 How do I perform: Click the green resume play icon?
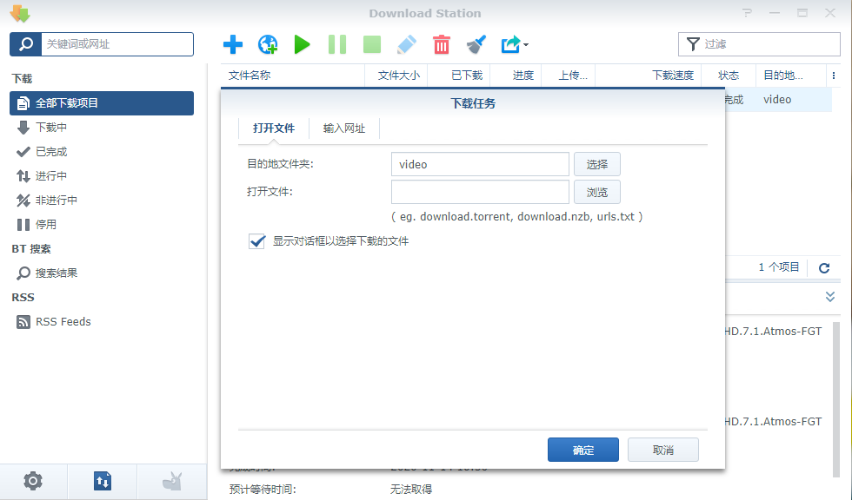coord(303,44)
